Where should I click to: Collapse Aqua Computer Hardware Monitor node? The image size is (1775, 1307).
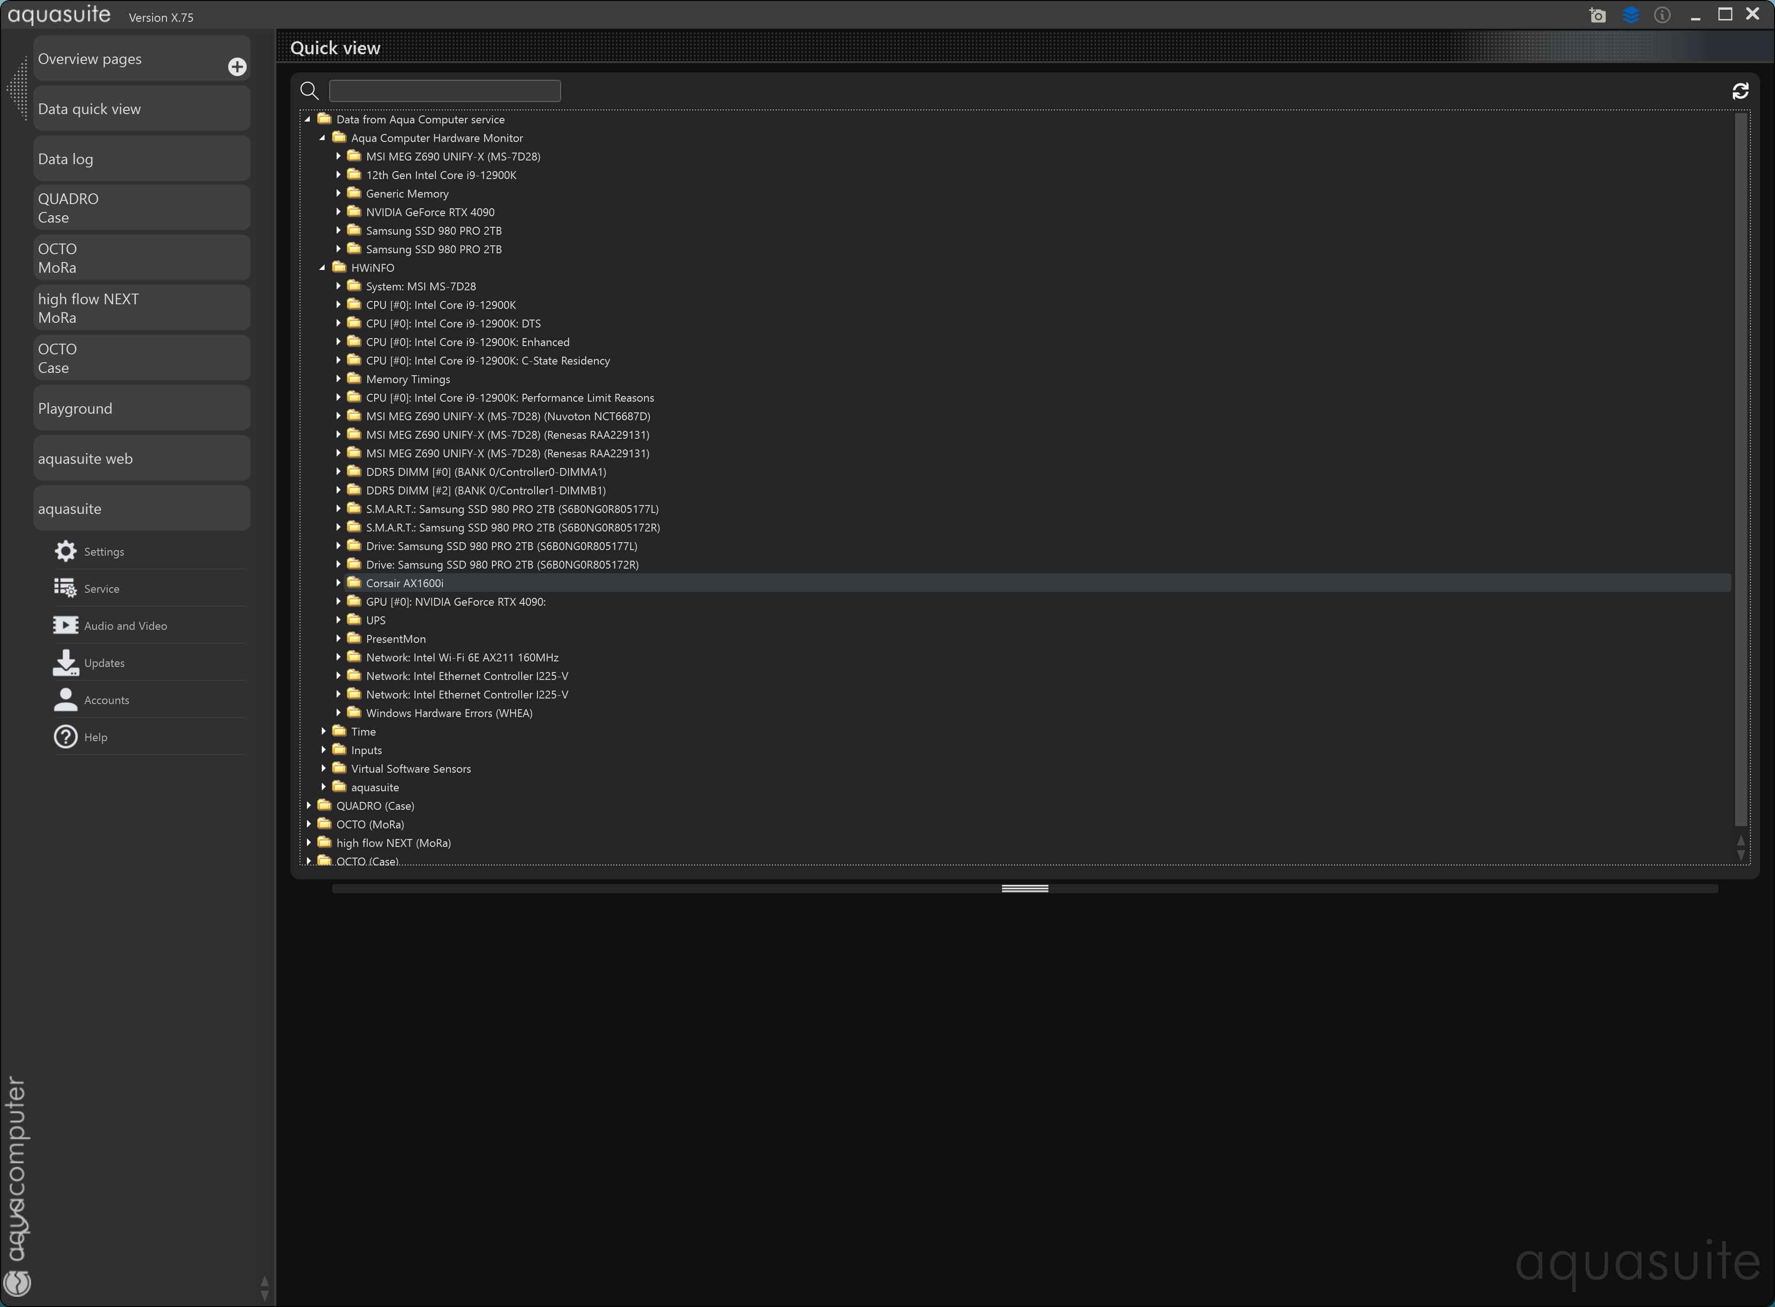pyautogui.click(x=323, y=139)
